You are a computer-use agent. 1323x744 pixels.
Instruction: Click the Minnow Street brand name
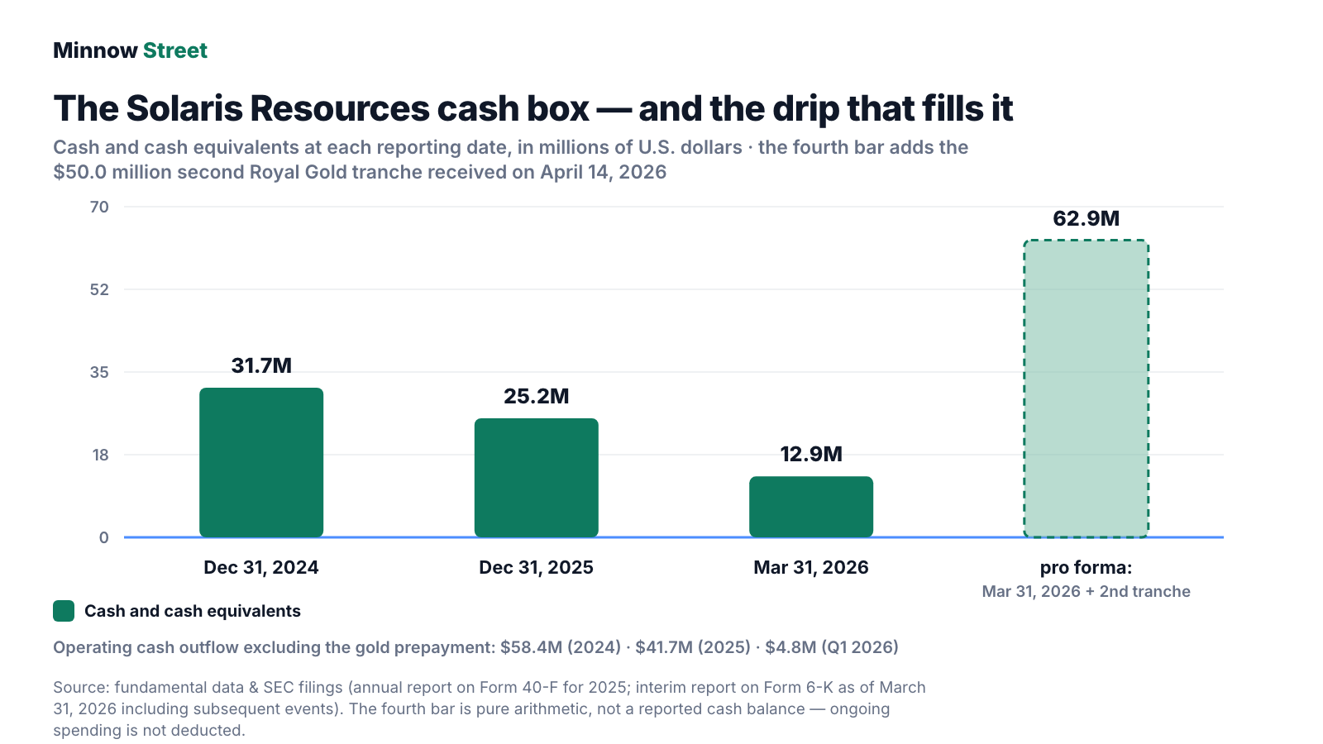[130, 50]
